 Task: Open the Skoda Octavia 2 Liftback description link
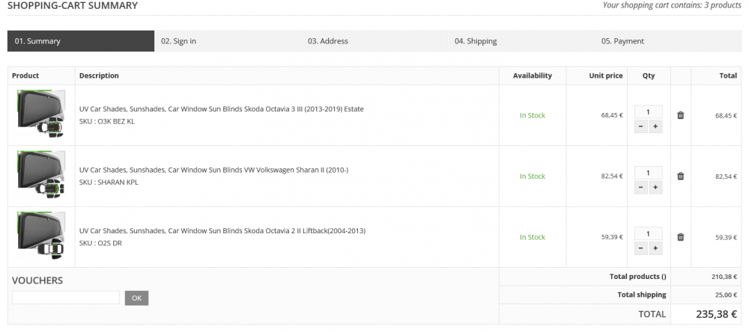[x=222, y=230]
